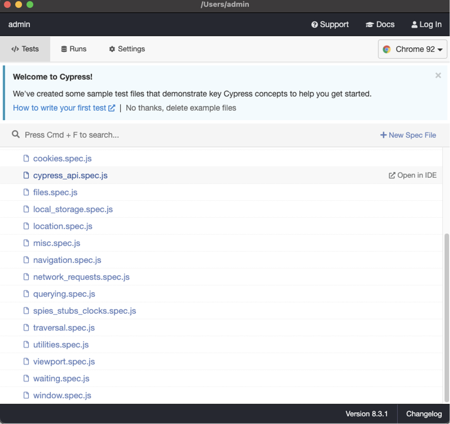Click the file icon beside traversal.spec.js

(26, 327)
